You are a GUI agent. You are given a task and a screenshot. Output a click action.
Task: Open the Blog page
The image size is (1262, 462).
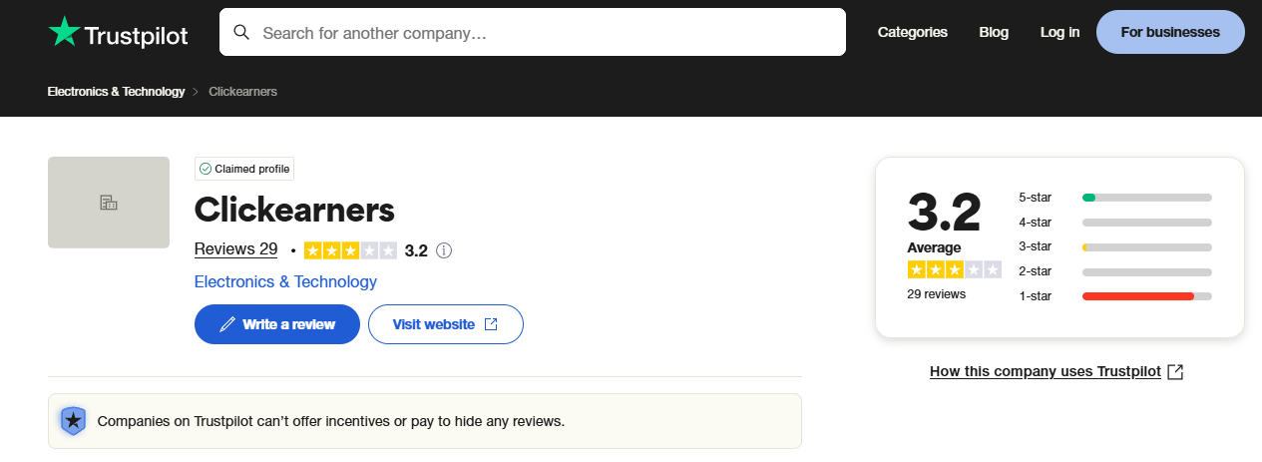pos(994,32)
